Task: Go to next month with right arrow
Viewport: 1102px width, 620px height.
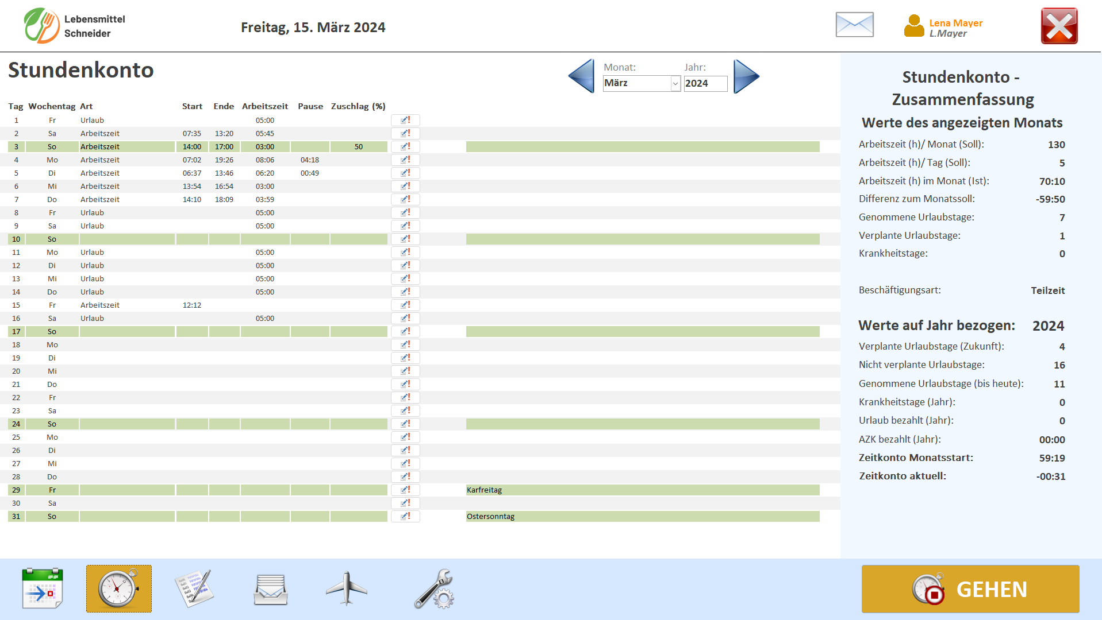Action: pyautogui.click(x=746, y=76)
